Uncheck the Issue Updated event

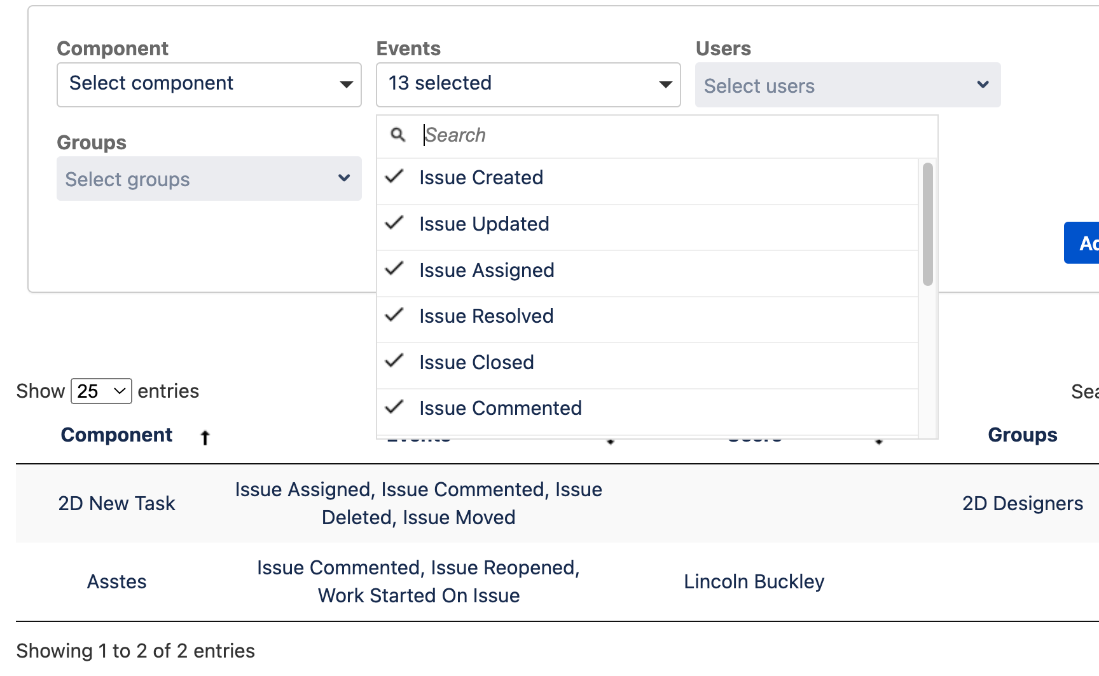(x=483, y=224)
